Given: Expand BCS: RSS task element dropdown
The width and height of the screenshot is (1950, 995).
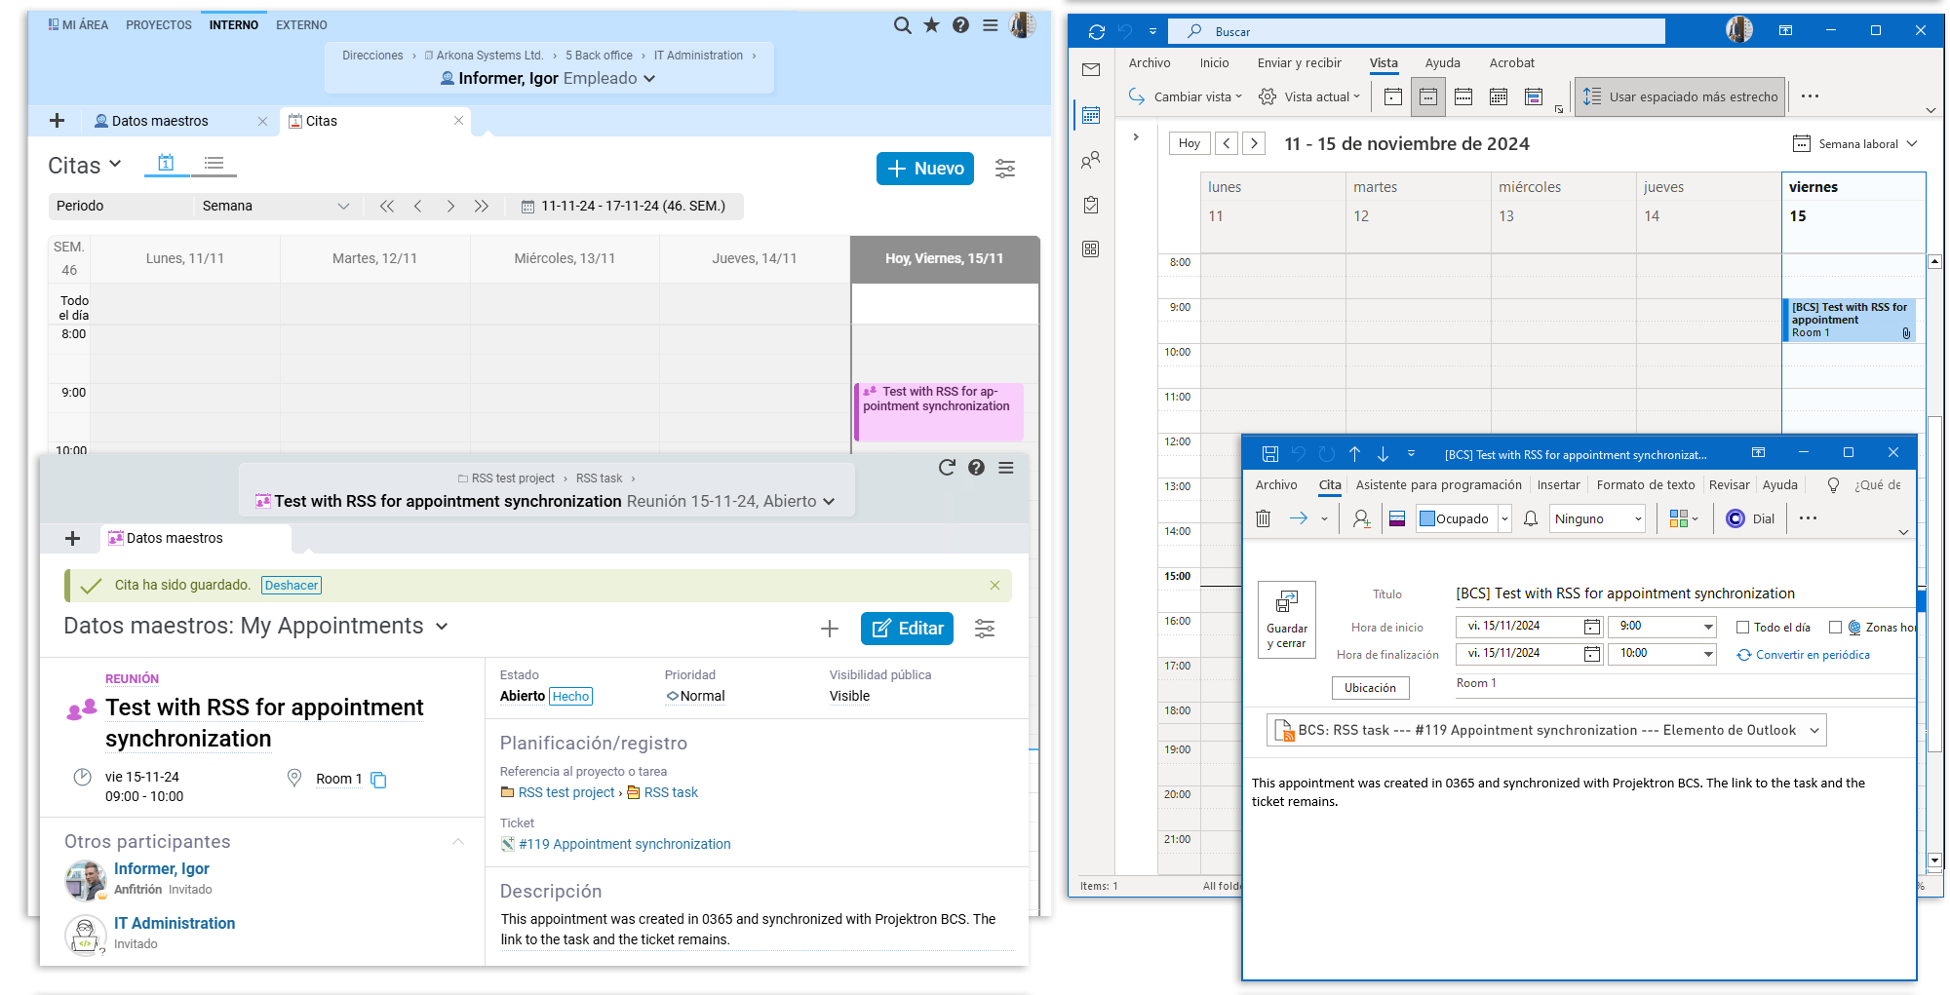Looking at the screenshot, I should point(1814,730).
